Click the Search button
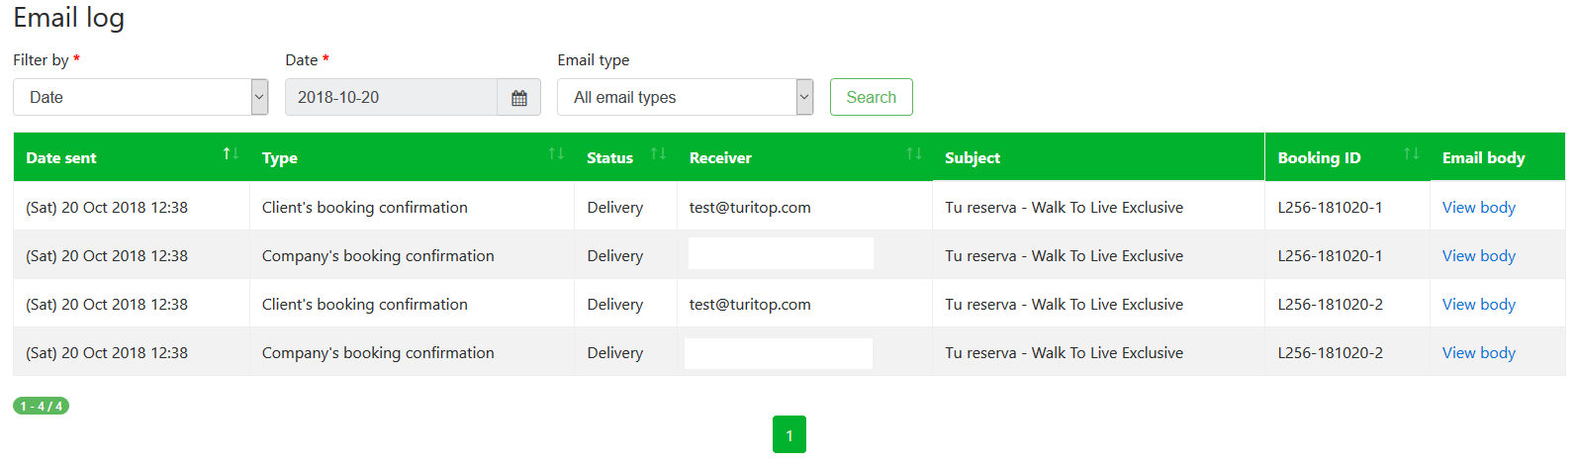The image size is (1576, 464). click(871, 97)
